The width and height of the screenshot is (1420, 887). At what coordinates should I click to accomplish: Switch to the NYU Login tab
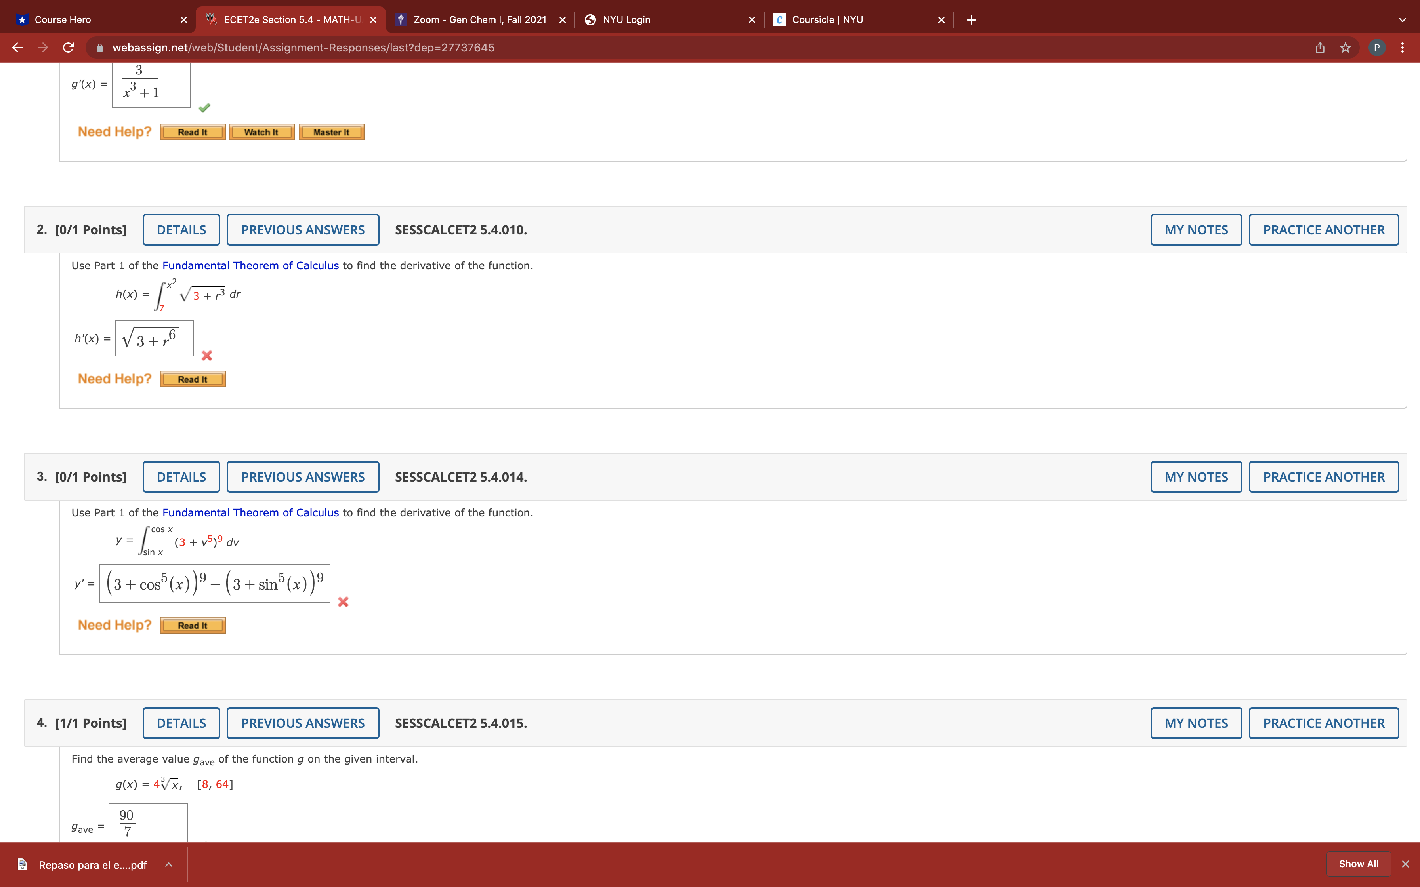point(625,19)
